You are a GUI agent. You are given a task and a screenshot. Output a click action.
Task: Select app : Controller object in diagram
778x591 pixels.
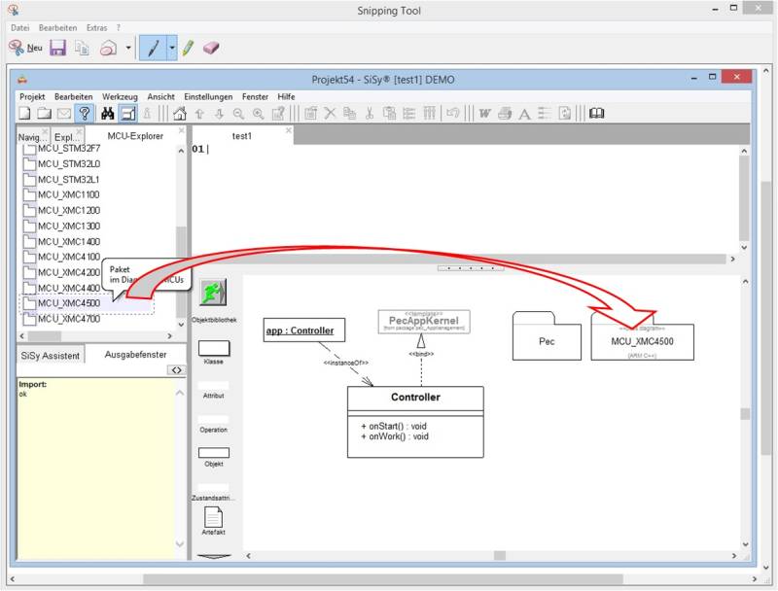click(x=304, y=330)
